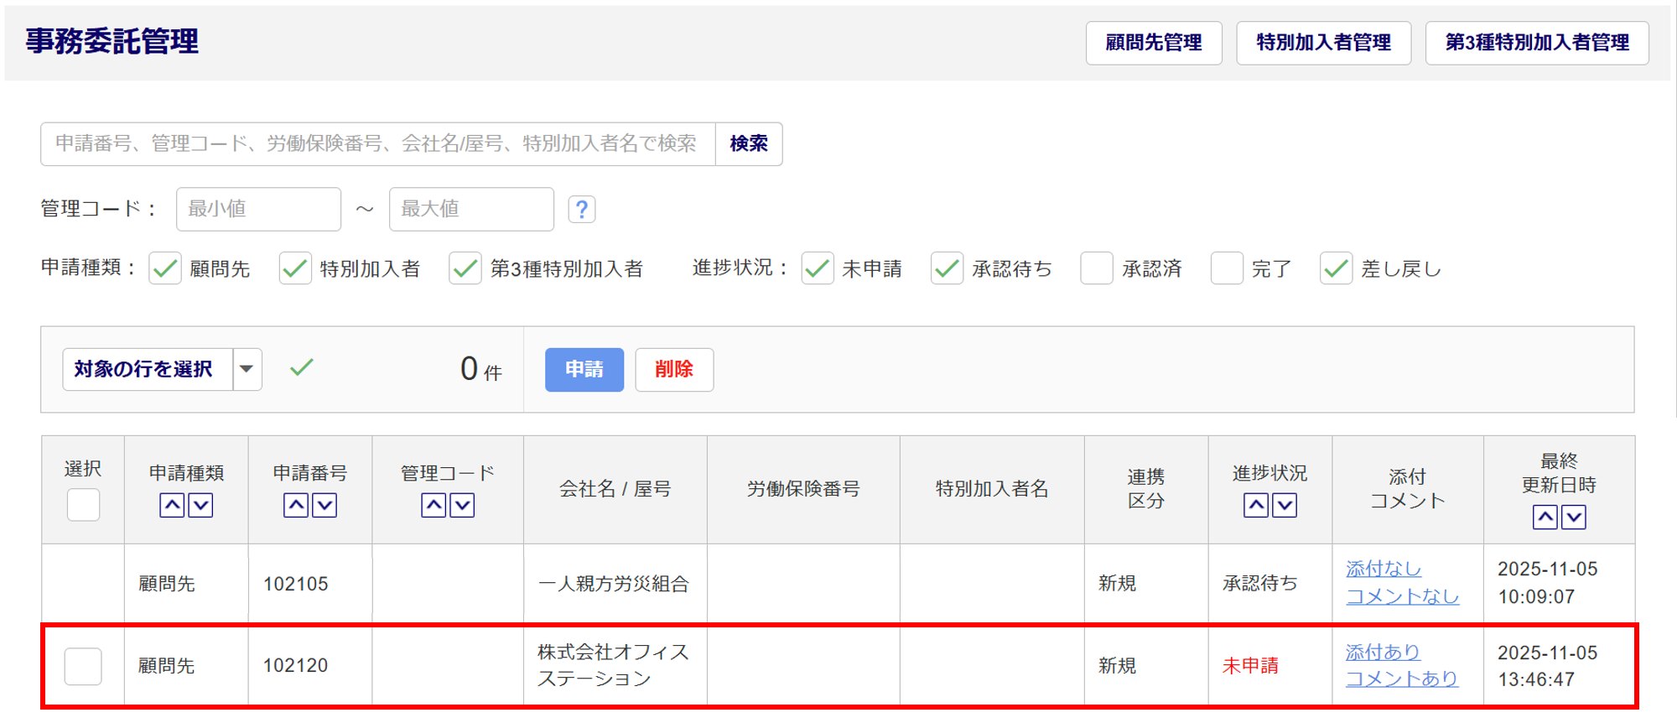Tick the row checkbox for 102120
This screenshot has height=723, width=1677.
pos(83,666)
